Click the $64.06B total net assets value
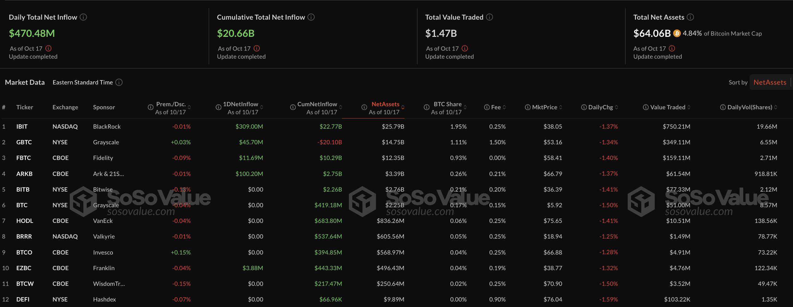The height and width of the screenshot is (307, 793). 652,33
